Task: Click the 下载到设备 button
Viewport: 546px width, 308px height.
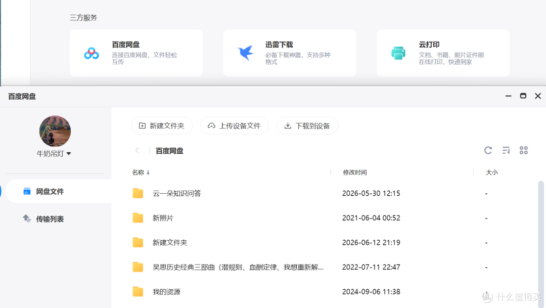Action: (307, 126)
